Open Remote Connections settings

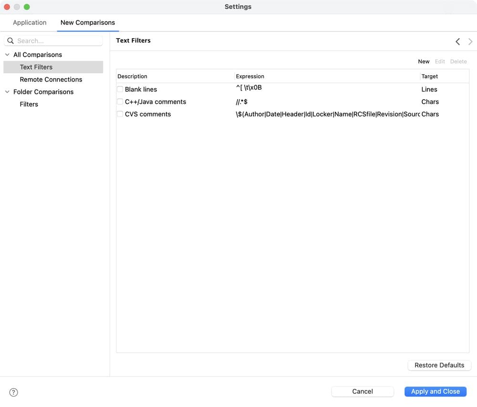tap(51, 79)
